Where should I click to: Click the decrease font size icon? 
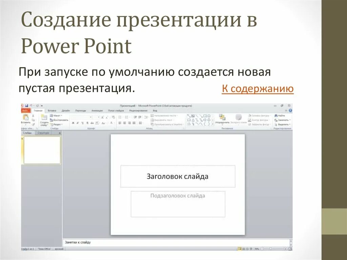click(107, 117)
